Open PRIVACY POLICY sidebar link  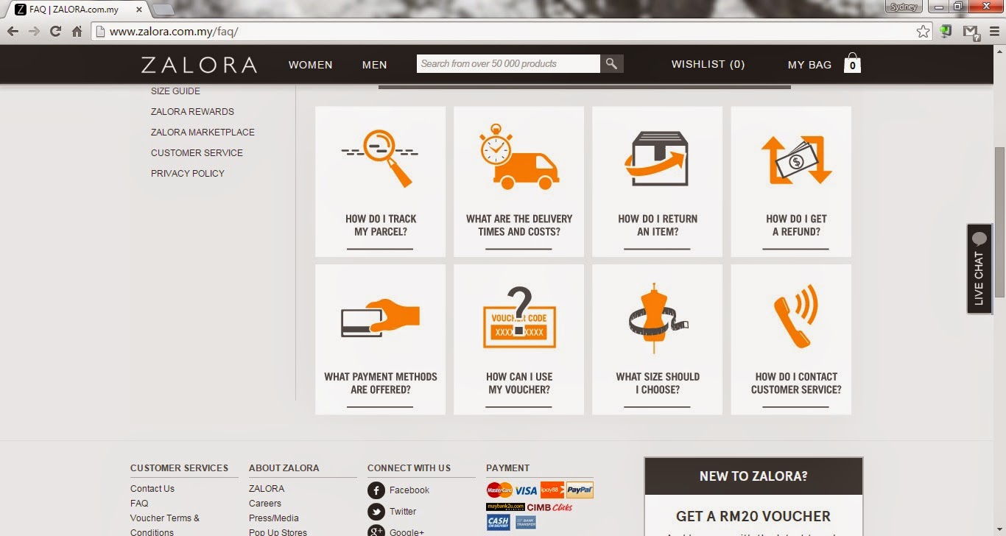188,174
